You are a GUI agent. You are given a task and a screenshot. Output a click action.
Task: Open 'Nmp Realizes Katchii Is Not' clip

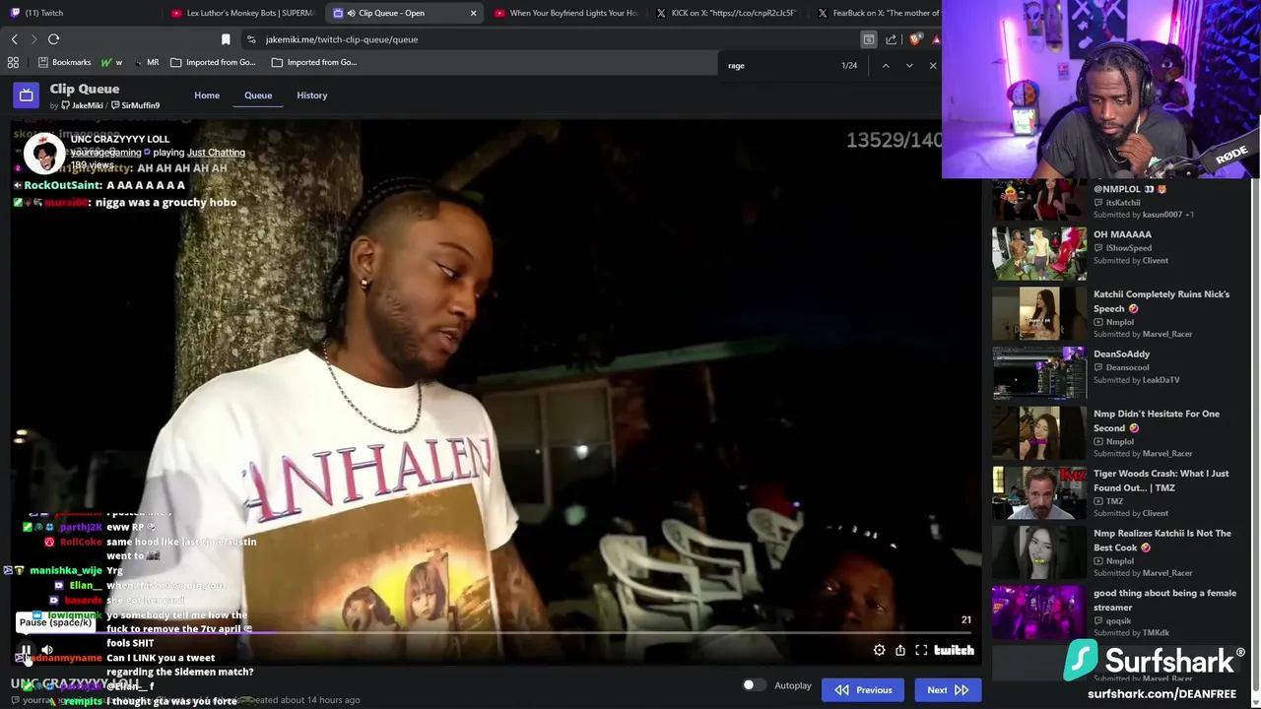[x=1162, y=540]
